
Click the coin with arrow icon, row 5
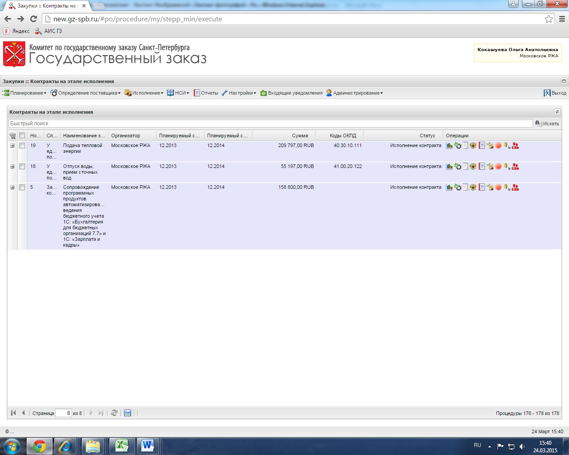[507, 187]
